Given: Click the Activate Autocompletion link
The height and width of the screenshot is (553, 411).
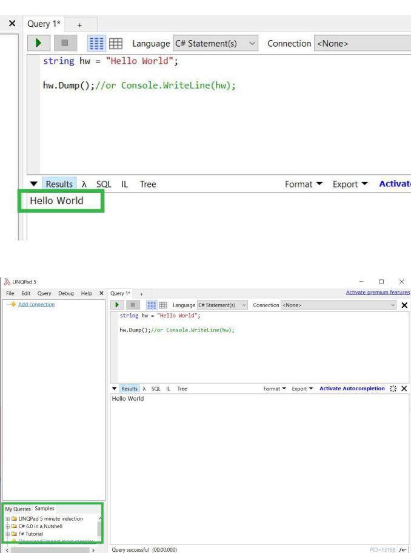Looking at the screenshot, I should (352, 388).
